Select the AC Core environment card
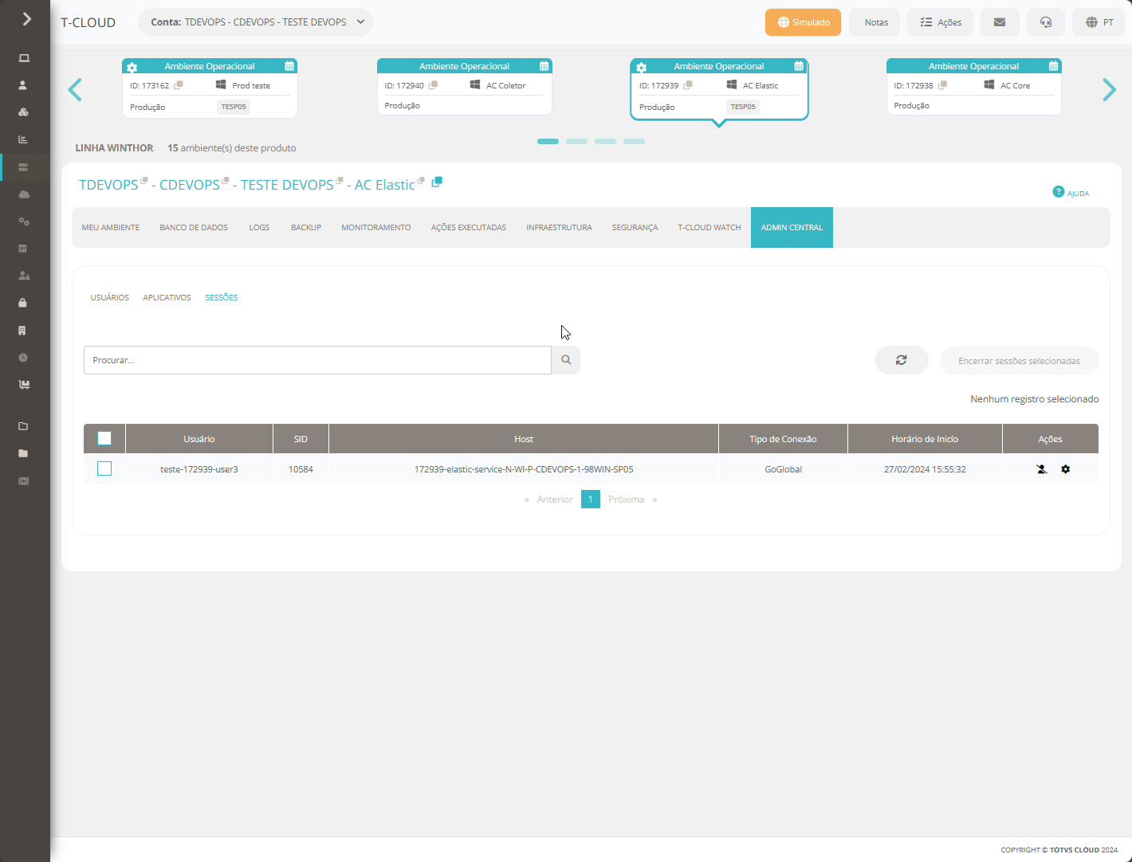Screen dimensions: 1132x862 coord(974,87)
